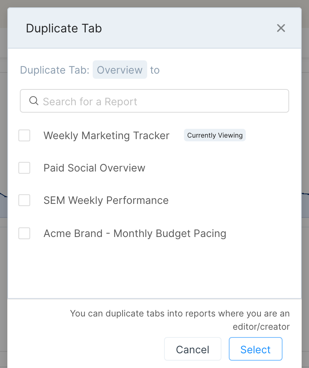Viewport: 309px width, 368px height.
Task: Click Acme Brand - Monthly Budget Pacing label
Action: click(x=135, y=234)
